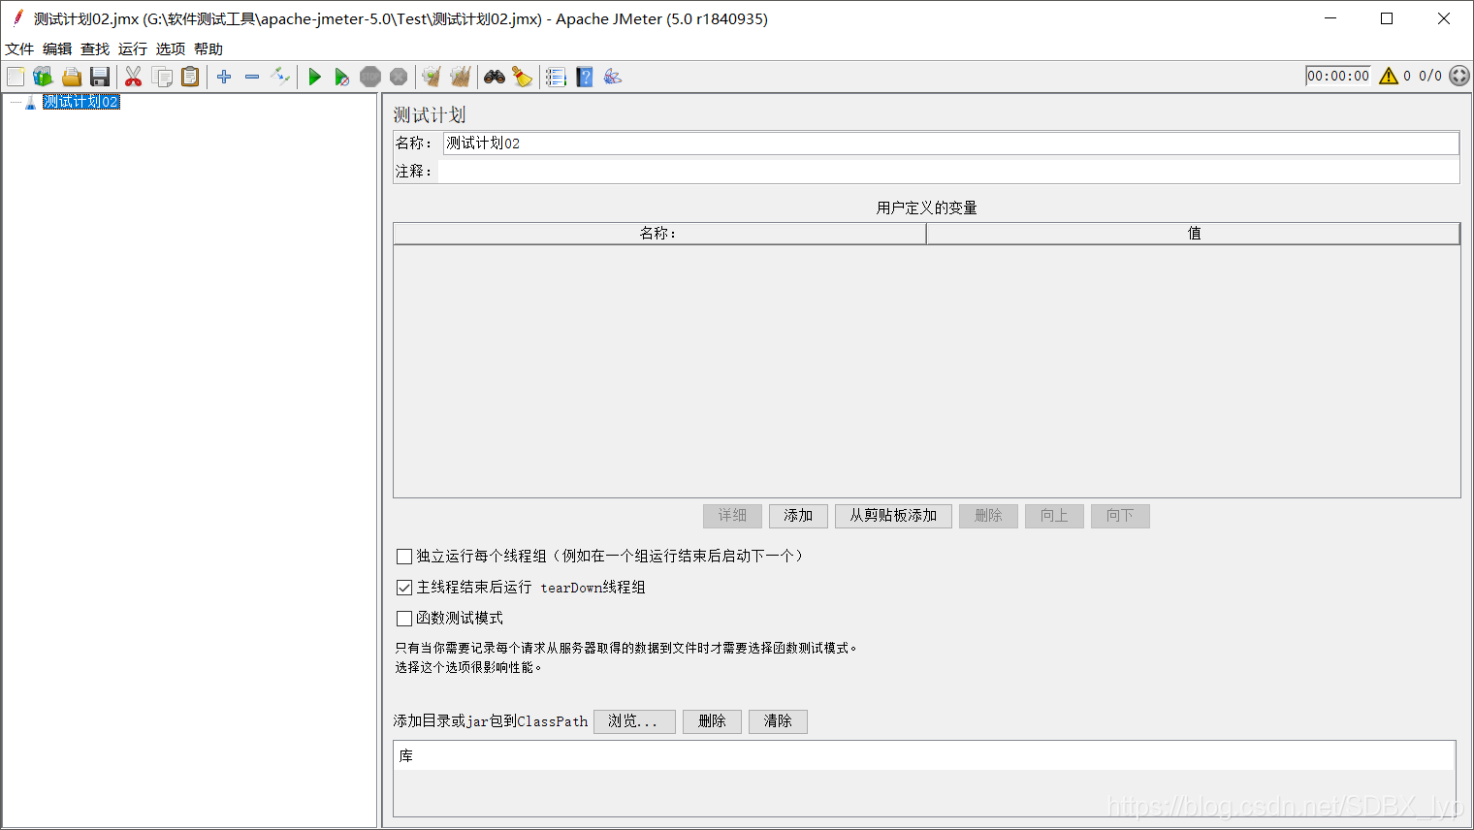The height and width of the screenshot is (830, 1474).
Task: Click the 0/0 thread counter
Action: point(1430,76)
